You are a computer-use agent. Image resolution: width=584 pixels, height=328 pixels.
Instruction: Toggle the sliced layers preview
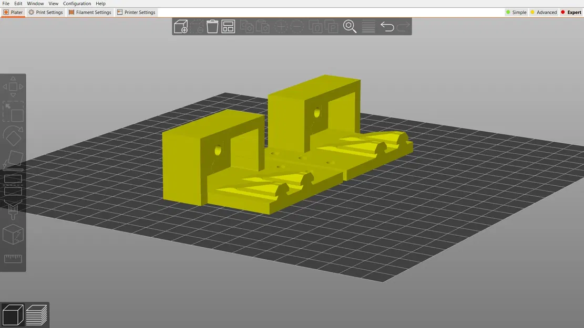pos(37,314)
